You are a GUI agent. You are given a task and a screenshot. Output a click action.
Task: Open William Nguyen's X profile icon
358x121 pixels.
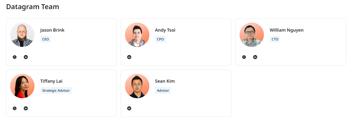coord(244,57)
